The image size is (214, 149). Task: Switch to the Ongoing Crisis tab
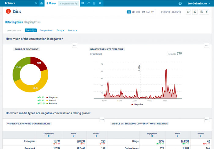coord(32,22)
